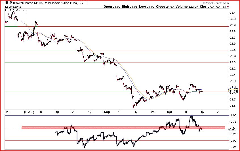Screen dimensions: 240x151
Task: Click the 21.7 price axis label
Action: click(x=233, y=100)
